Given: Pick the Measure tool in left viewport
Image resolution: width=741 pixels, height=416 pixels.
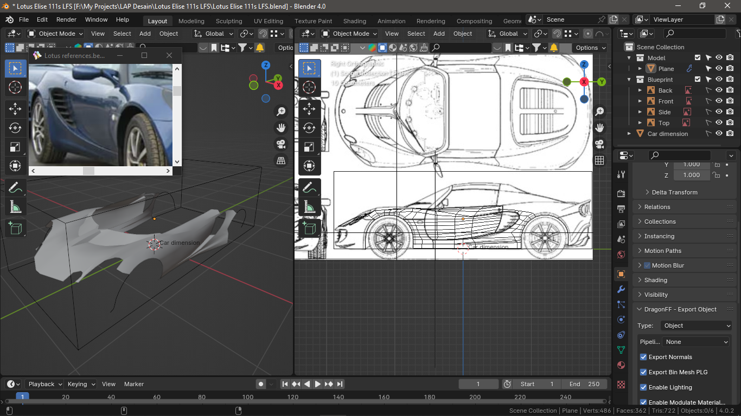Looking at the screenshot, I should [15, 206].
